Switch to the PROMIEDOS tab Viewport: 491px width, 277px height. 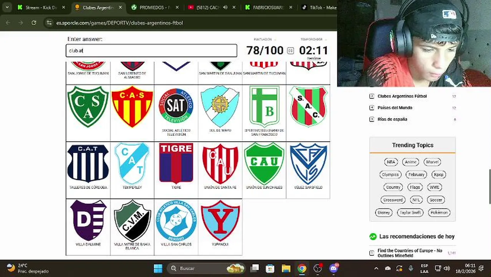point(155,7)
